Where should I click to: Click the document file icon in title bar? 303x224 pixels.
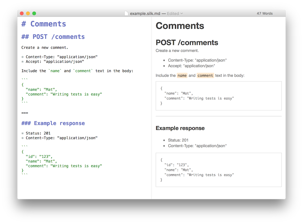coord(126,13)
